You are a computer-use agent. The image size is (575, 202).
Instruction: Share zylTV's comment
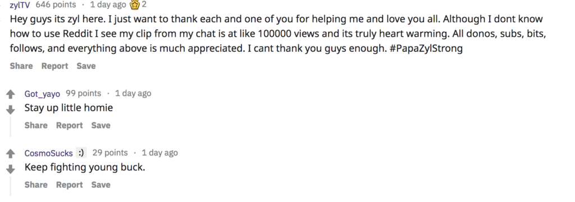click(21, 66)
